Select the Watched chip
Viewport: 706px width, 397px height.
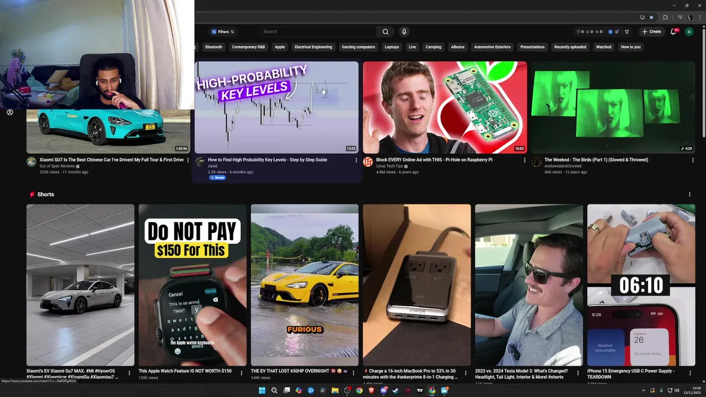click(x=603, y=47)
